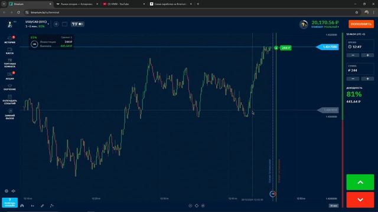Screen dimensions: 378x212
Task: Decrease expiry time with the minus button
Action: click(x=353, y=55)
